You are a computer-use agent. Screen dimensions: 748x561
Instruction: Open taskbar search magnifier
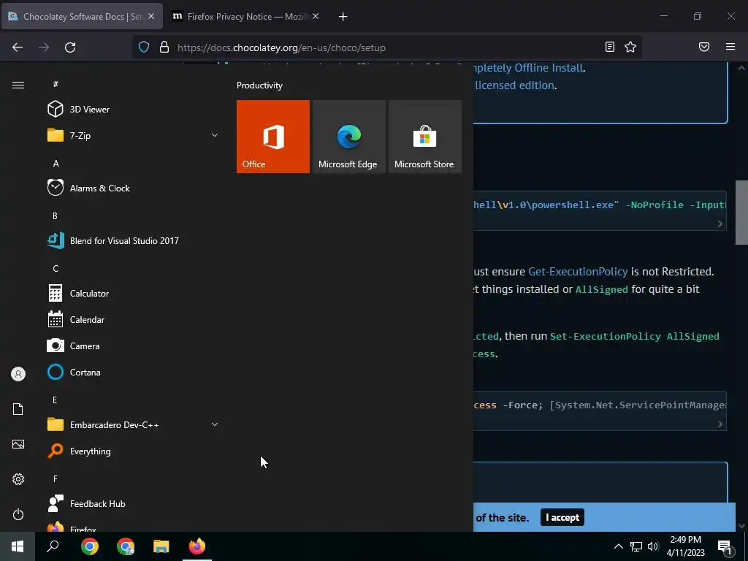[53, 546]
